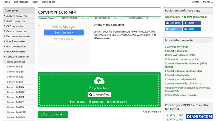Go to the Developers menu item
The width and height of the screenshot is (216, 121).
tap(49, 2)
